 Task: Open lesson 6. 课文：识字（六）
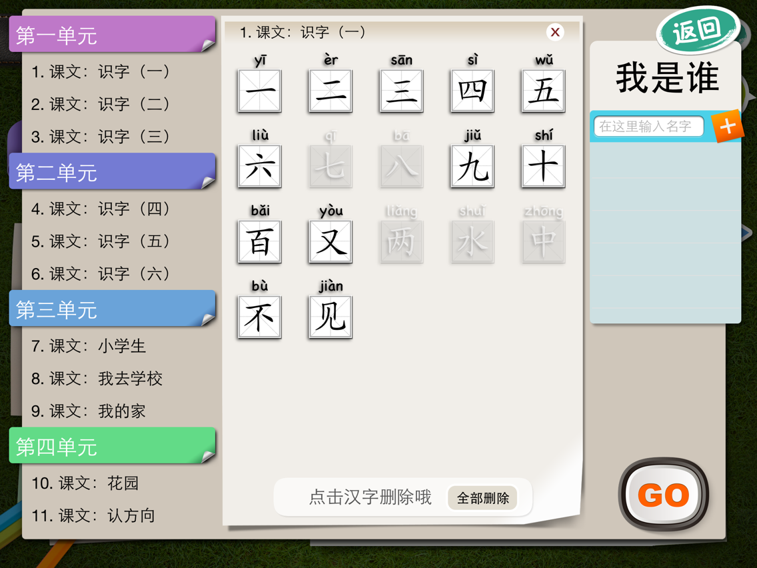pos(101,273)
